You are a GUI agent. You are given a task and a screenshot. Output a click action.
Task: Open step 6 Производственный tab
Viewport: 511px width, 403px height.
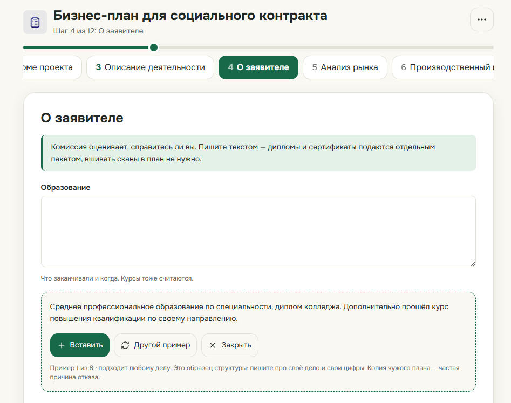point(443,67)
